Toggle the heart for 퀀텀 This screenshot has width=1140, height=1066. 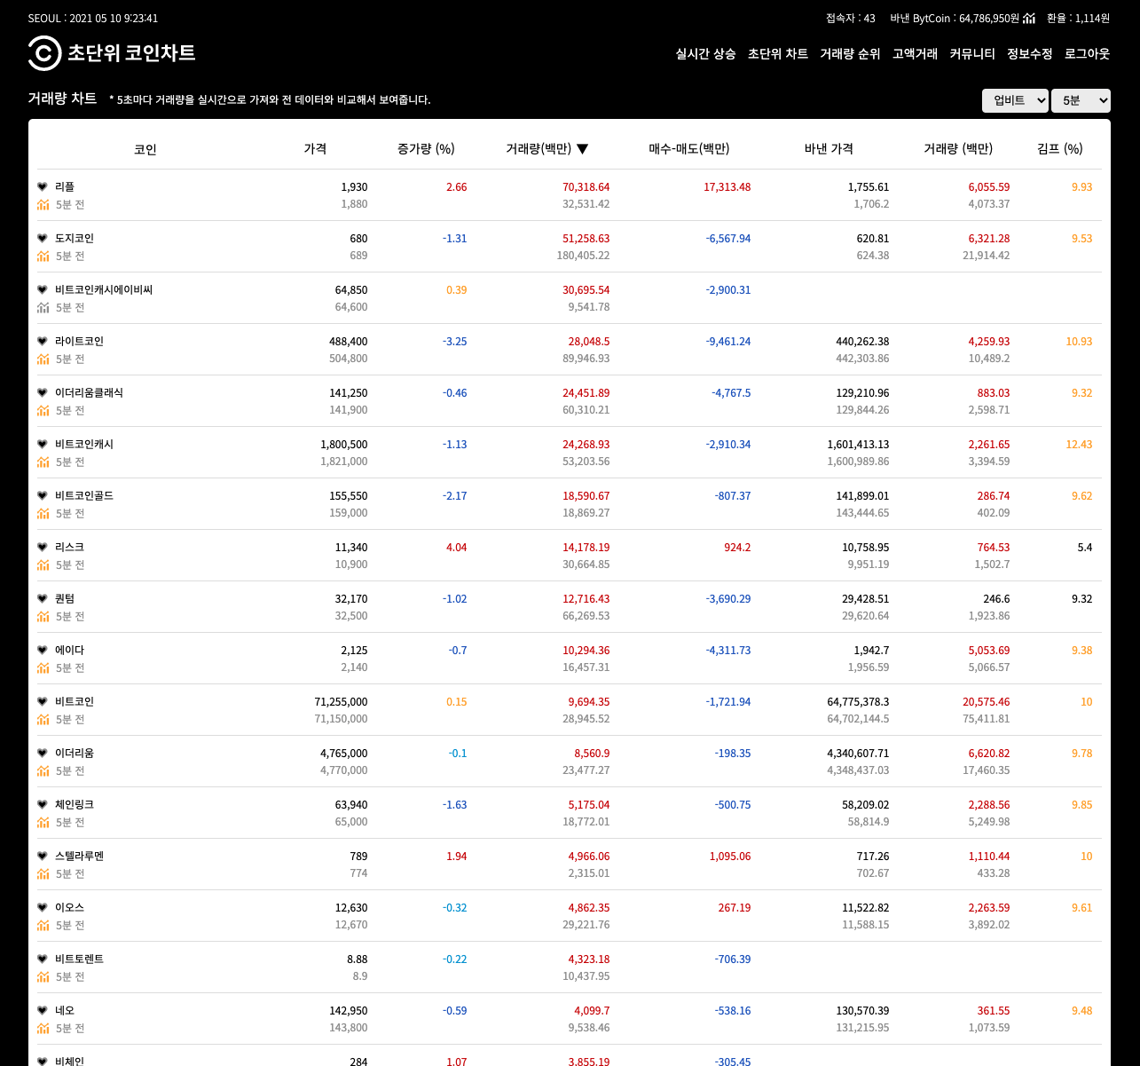(43, 598)
